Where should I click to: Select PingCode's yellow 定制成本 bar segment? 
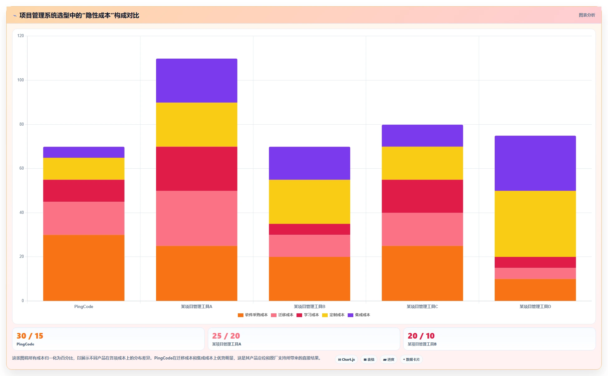[84, 169]
